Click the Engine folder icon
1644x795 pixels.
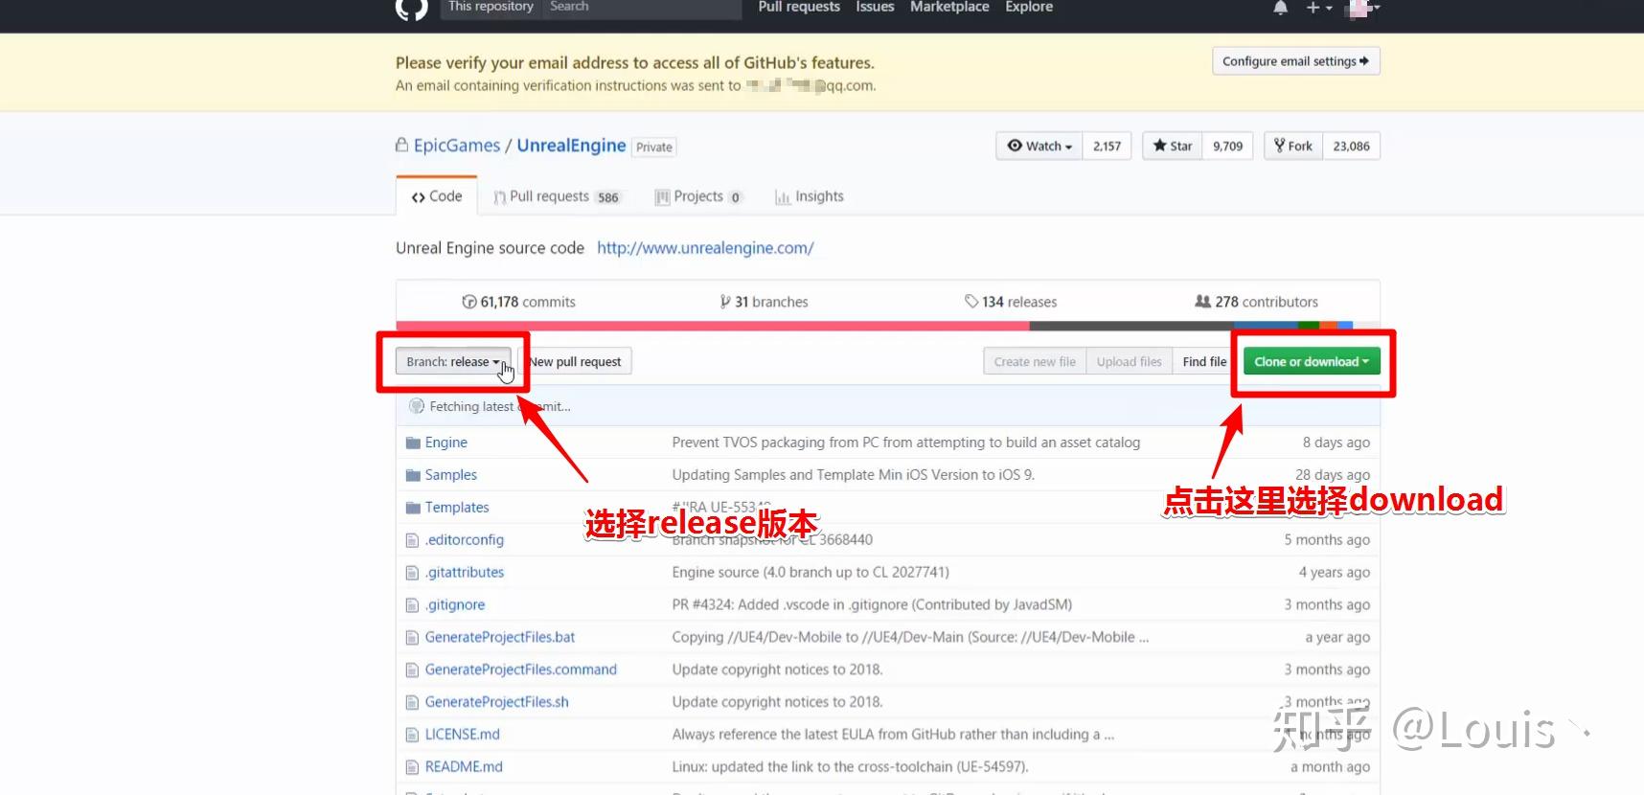coord(413,443)
